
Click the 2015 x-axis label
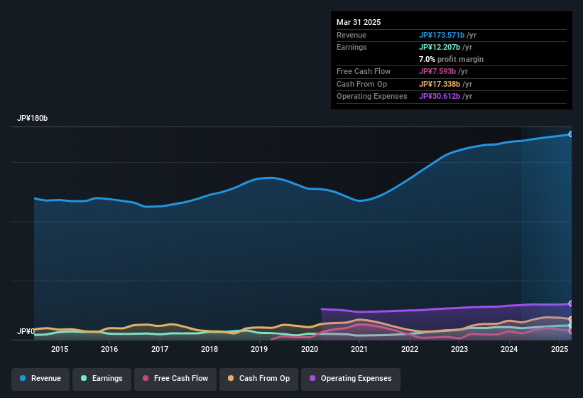tap(60, 349)
